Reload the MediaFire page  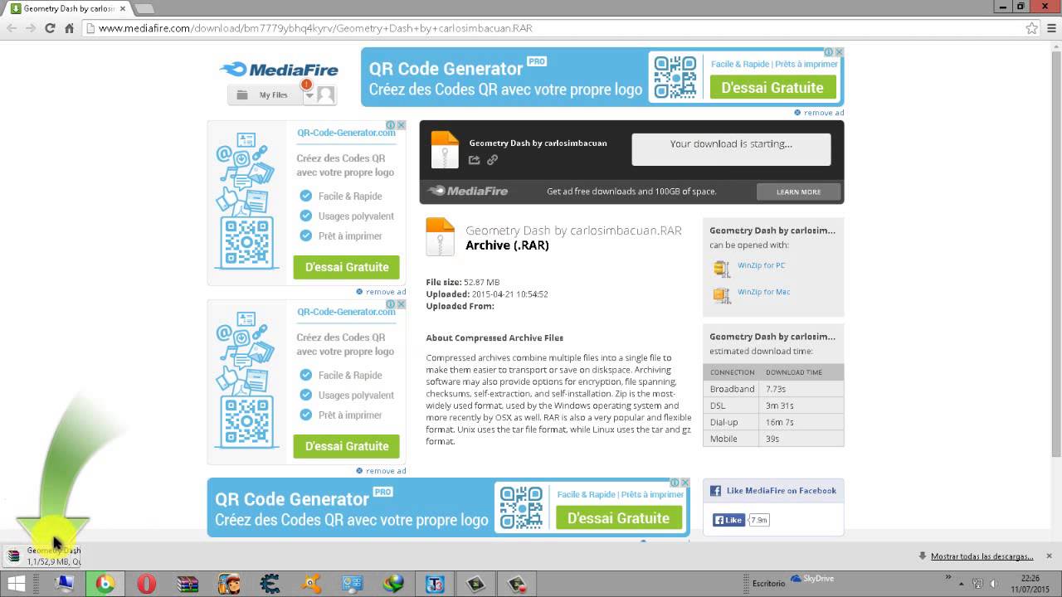(x=50, y=28)
